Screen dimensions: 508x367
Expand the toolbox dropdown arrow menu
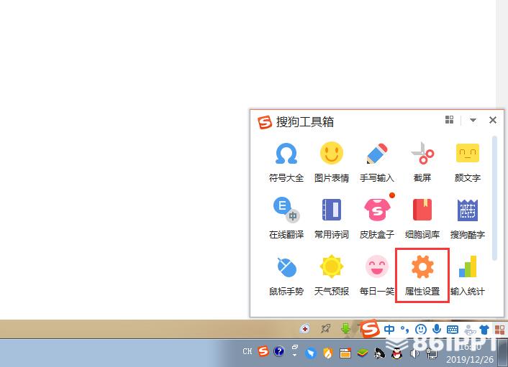point(473,120)
